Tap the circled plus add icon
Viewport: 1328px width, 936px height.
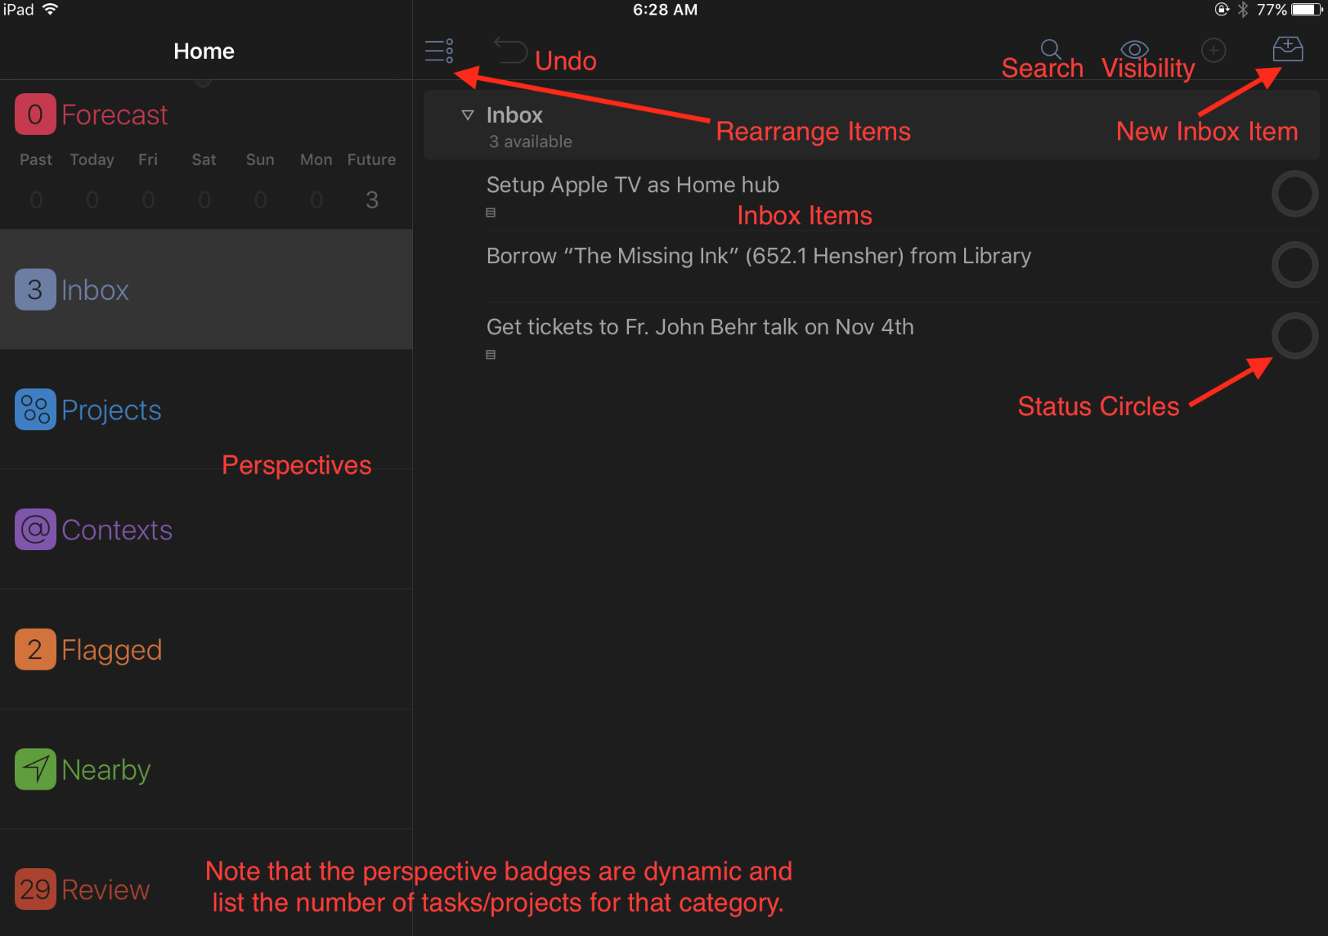click(x=1214, y=51)
